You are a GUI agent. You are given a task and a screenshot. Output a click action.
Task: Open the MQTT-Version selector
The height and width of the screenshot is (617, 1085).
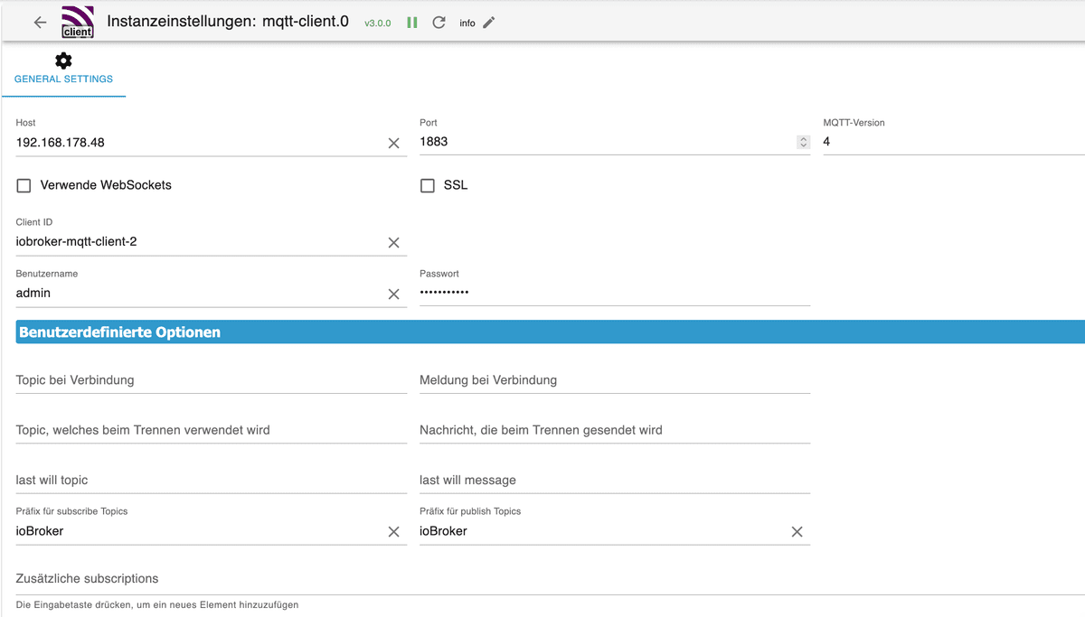(x=949, y=142)
